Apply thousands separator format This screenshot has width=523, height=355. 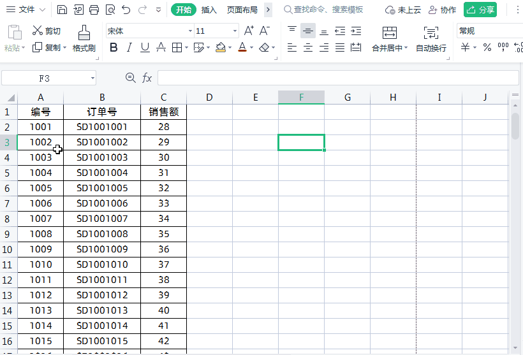tap(503, 47)
